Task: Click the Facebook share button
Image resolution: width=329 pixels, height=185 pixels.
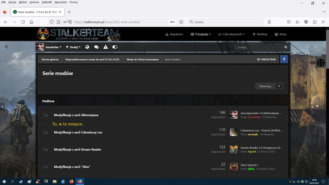Action: (284, 59)
